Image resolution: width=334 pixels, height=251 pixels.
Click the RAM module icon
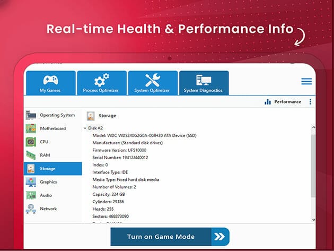click(x=31, y=155)
